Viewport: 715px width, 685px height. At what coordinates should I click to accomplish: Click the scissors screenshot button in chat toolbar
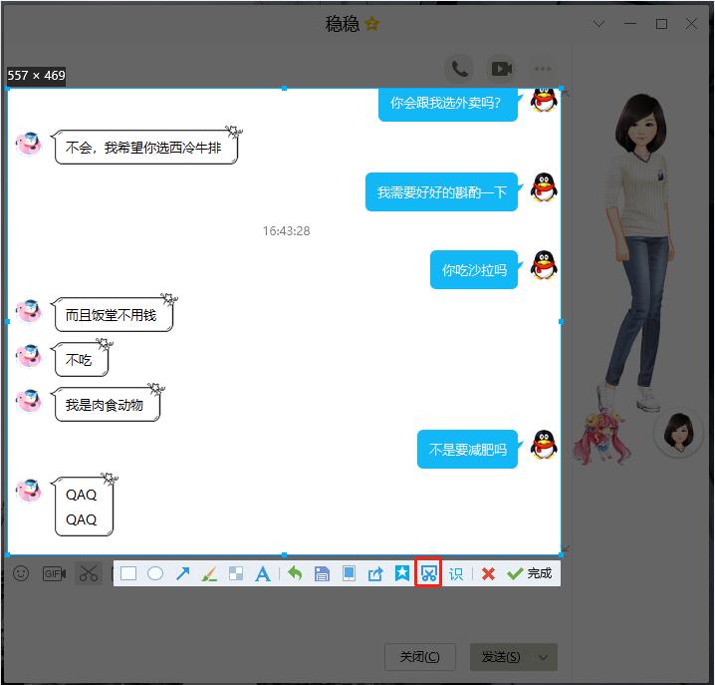[89, 573]
